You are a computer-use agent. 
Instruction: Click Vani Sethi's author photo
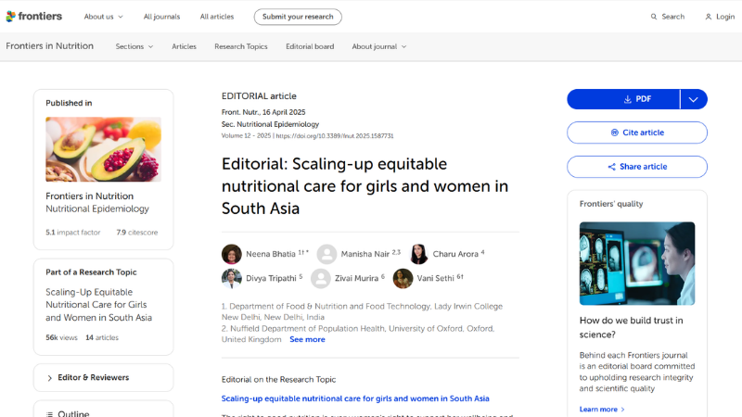point(403,278)
